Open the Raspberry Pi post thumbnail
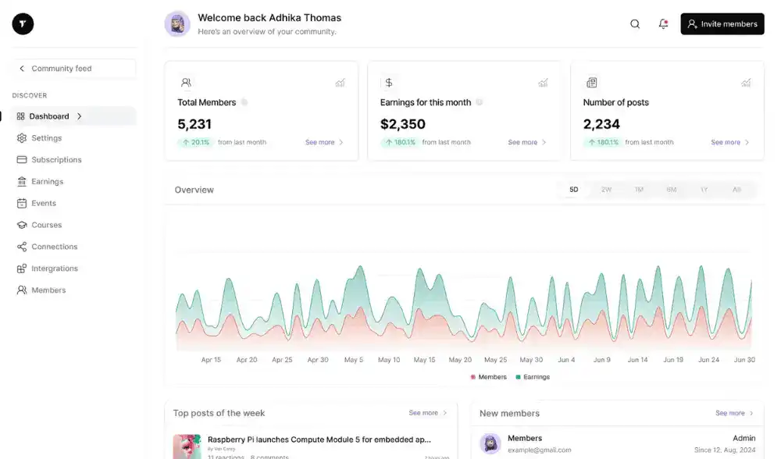The width and height of the screenshot is (781, 459). click(x=187, y=447)
